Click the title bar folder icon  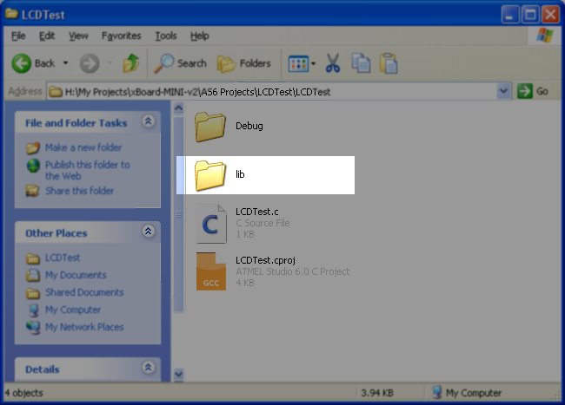11,14
